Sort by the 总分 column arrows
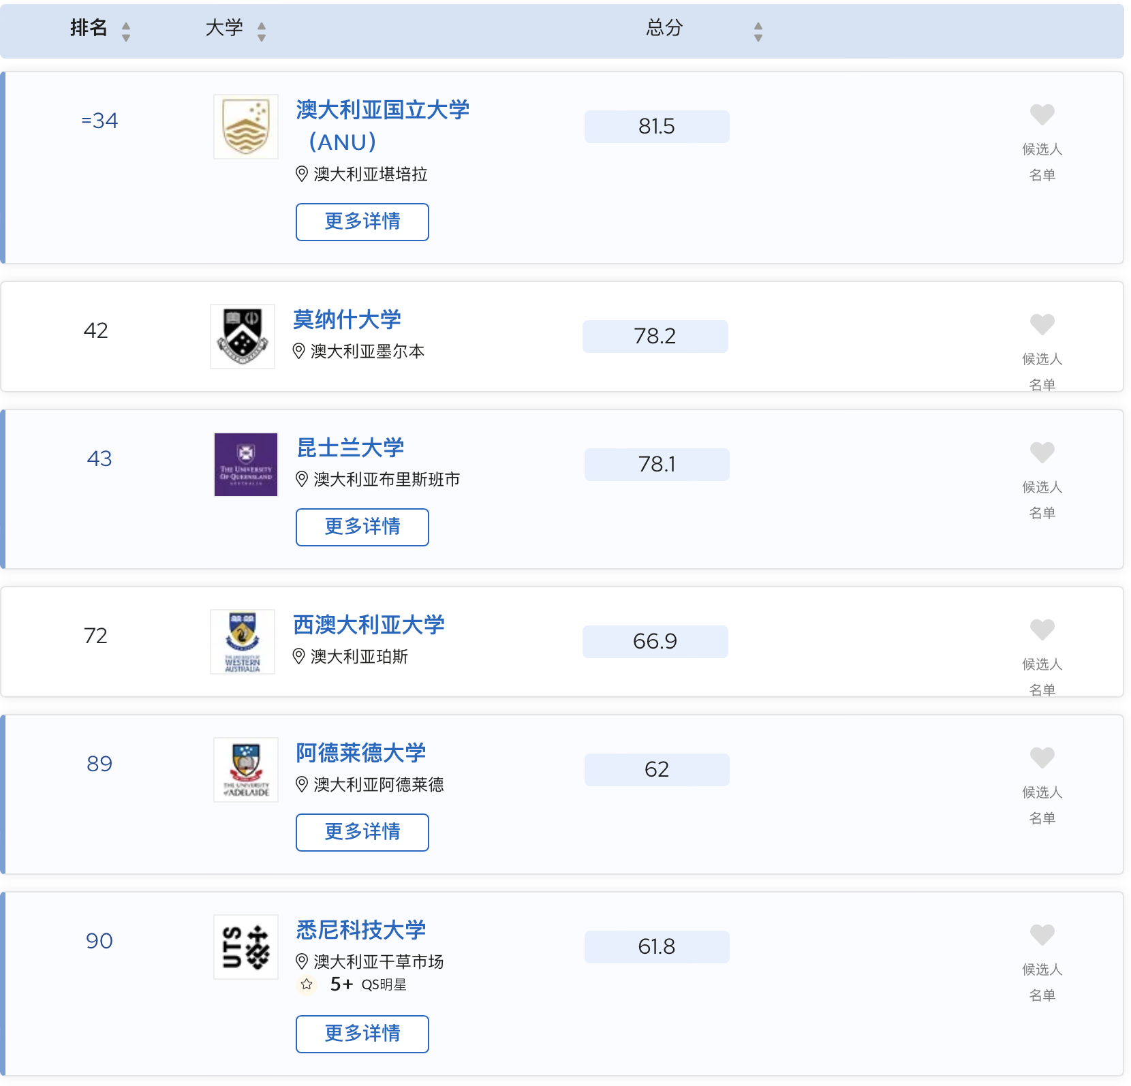Screen dimensions: 1131x1086 [x=758, y=31]
